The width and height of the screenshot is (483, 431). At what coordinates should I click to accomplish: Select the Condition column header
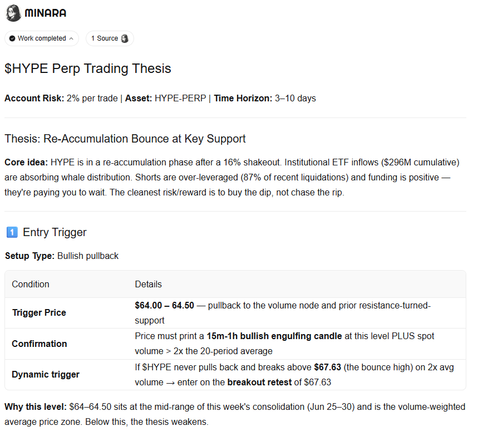pos(31,284)
